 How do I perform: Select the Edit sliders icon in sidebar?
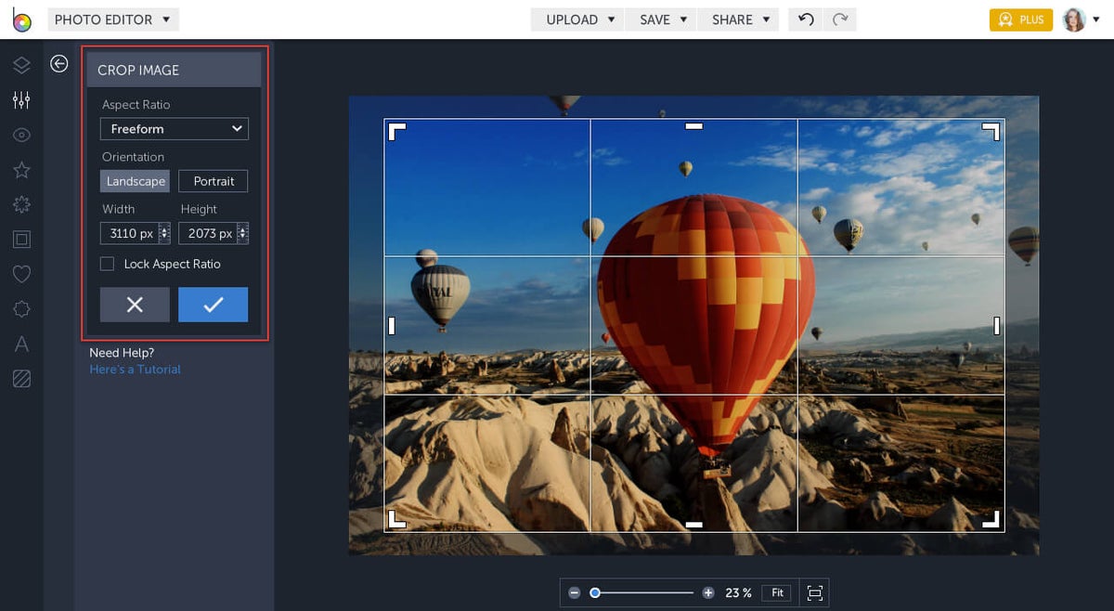21,99
